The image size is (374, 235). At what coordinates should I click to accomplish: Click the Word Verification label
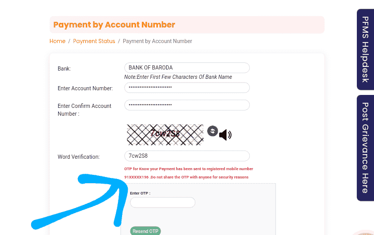click(x=78, y=157)
